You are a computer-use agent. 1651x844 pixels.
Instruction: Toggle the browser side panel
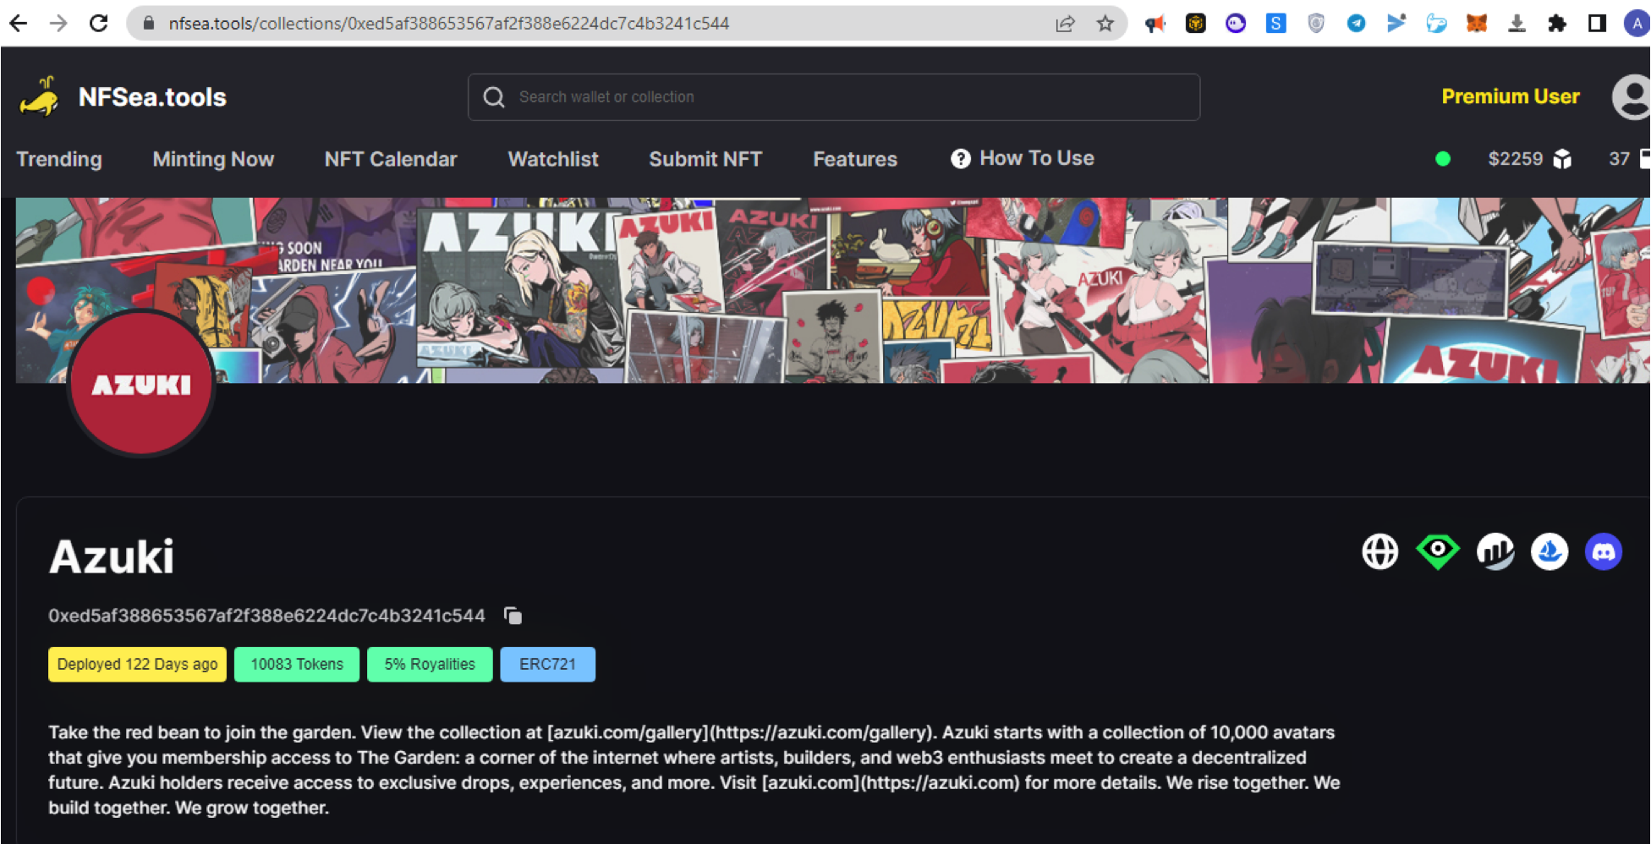click(x=1598, y=24)
